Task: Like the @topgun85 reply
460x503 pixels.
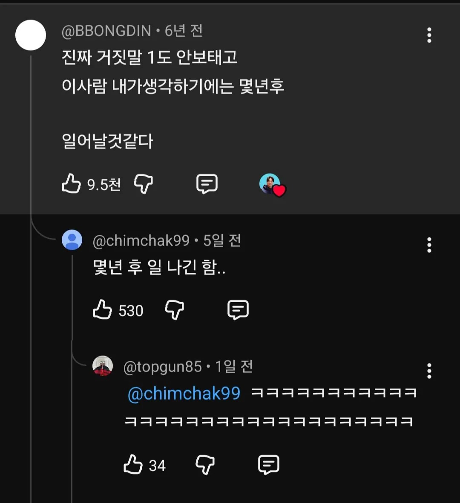Action: [133, 464]
